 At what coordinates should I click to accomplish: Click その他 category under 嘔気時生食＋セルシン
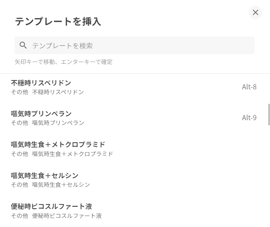(19, 185)
